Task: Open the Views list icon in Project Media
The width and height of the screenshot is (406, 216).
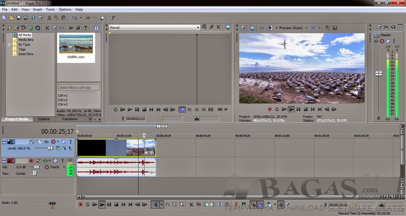Action: pyautogui.click(x=96, y=28)
